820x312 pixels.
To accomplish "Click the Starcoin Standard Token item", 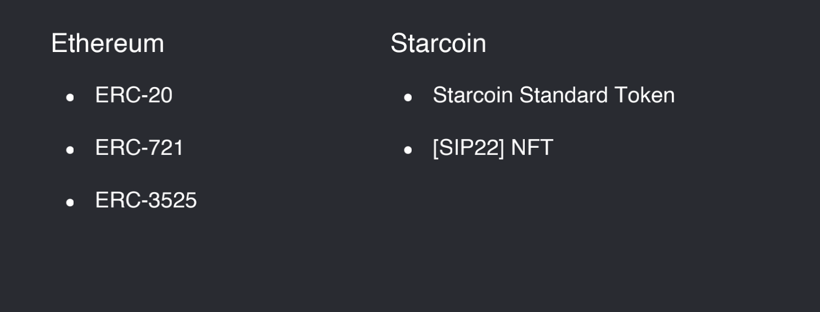I will 553,95.
